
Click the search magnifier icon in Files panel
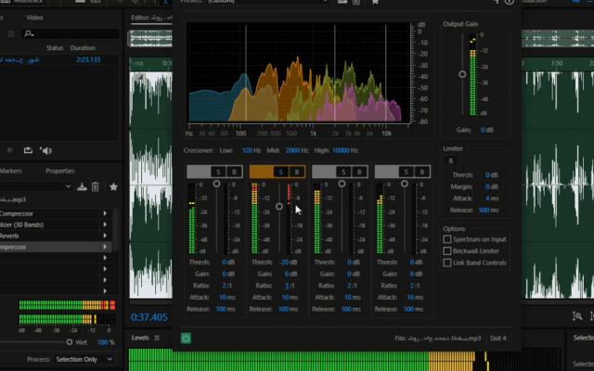tap(29, 33)
